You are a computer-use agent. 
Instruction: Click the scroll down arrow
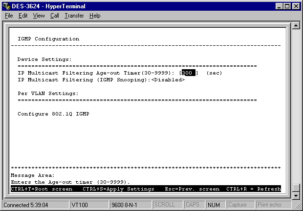click(296, 195)
